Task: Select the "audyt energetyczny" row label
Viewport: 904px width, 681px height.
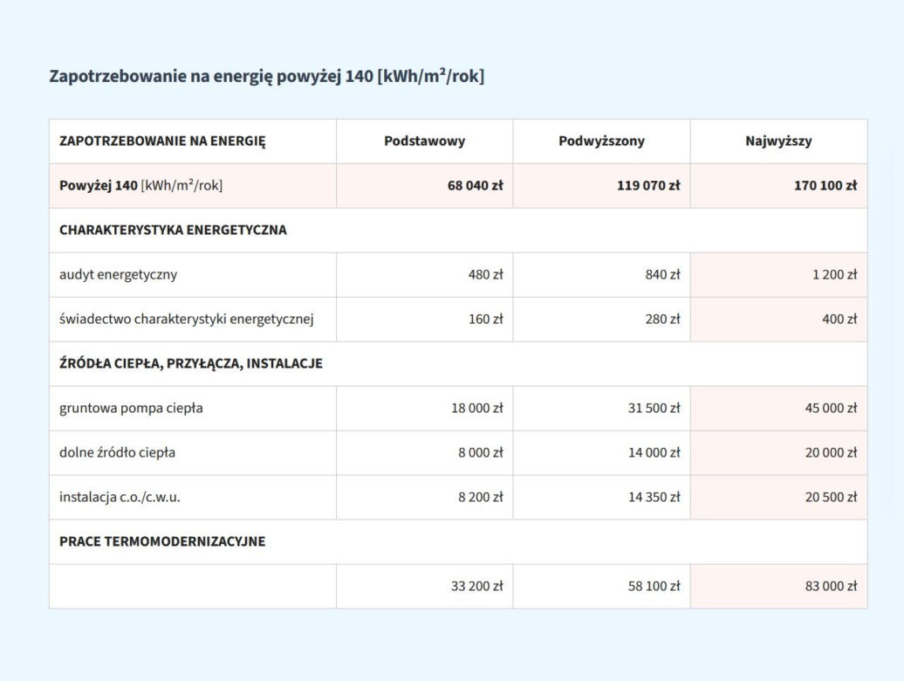Action: coord(118,274)
